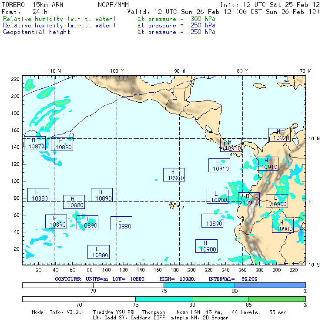322x322 pixels.
Task: Click the '44 levels,' text
Action: click(246, 312)
